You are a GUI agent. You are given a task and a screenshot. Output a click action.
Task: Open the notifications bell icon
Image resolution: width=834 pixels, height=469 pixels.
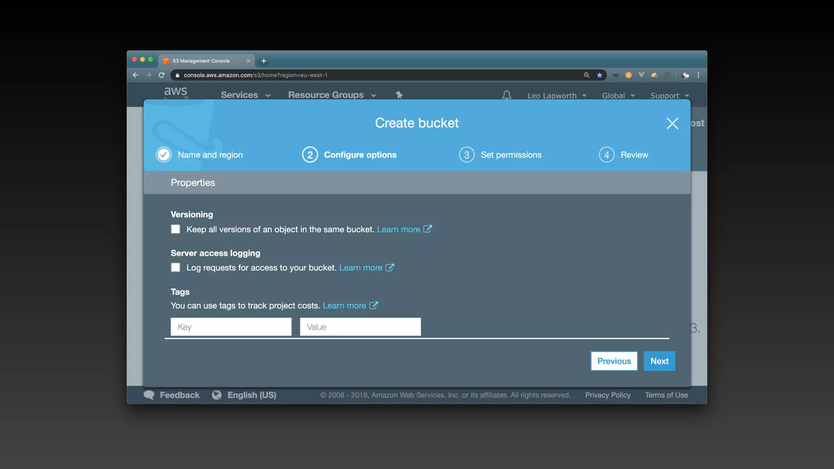507,95
